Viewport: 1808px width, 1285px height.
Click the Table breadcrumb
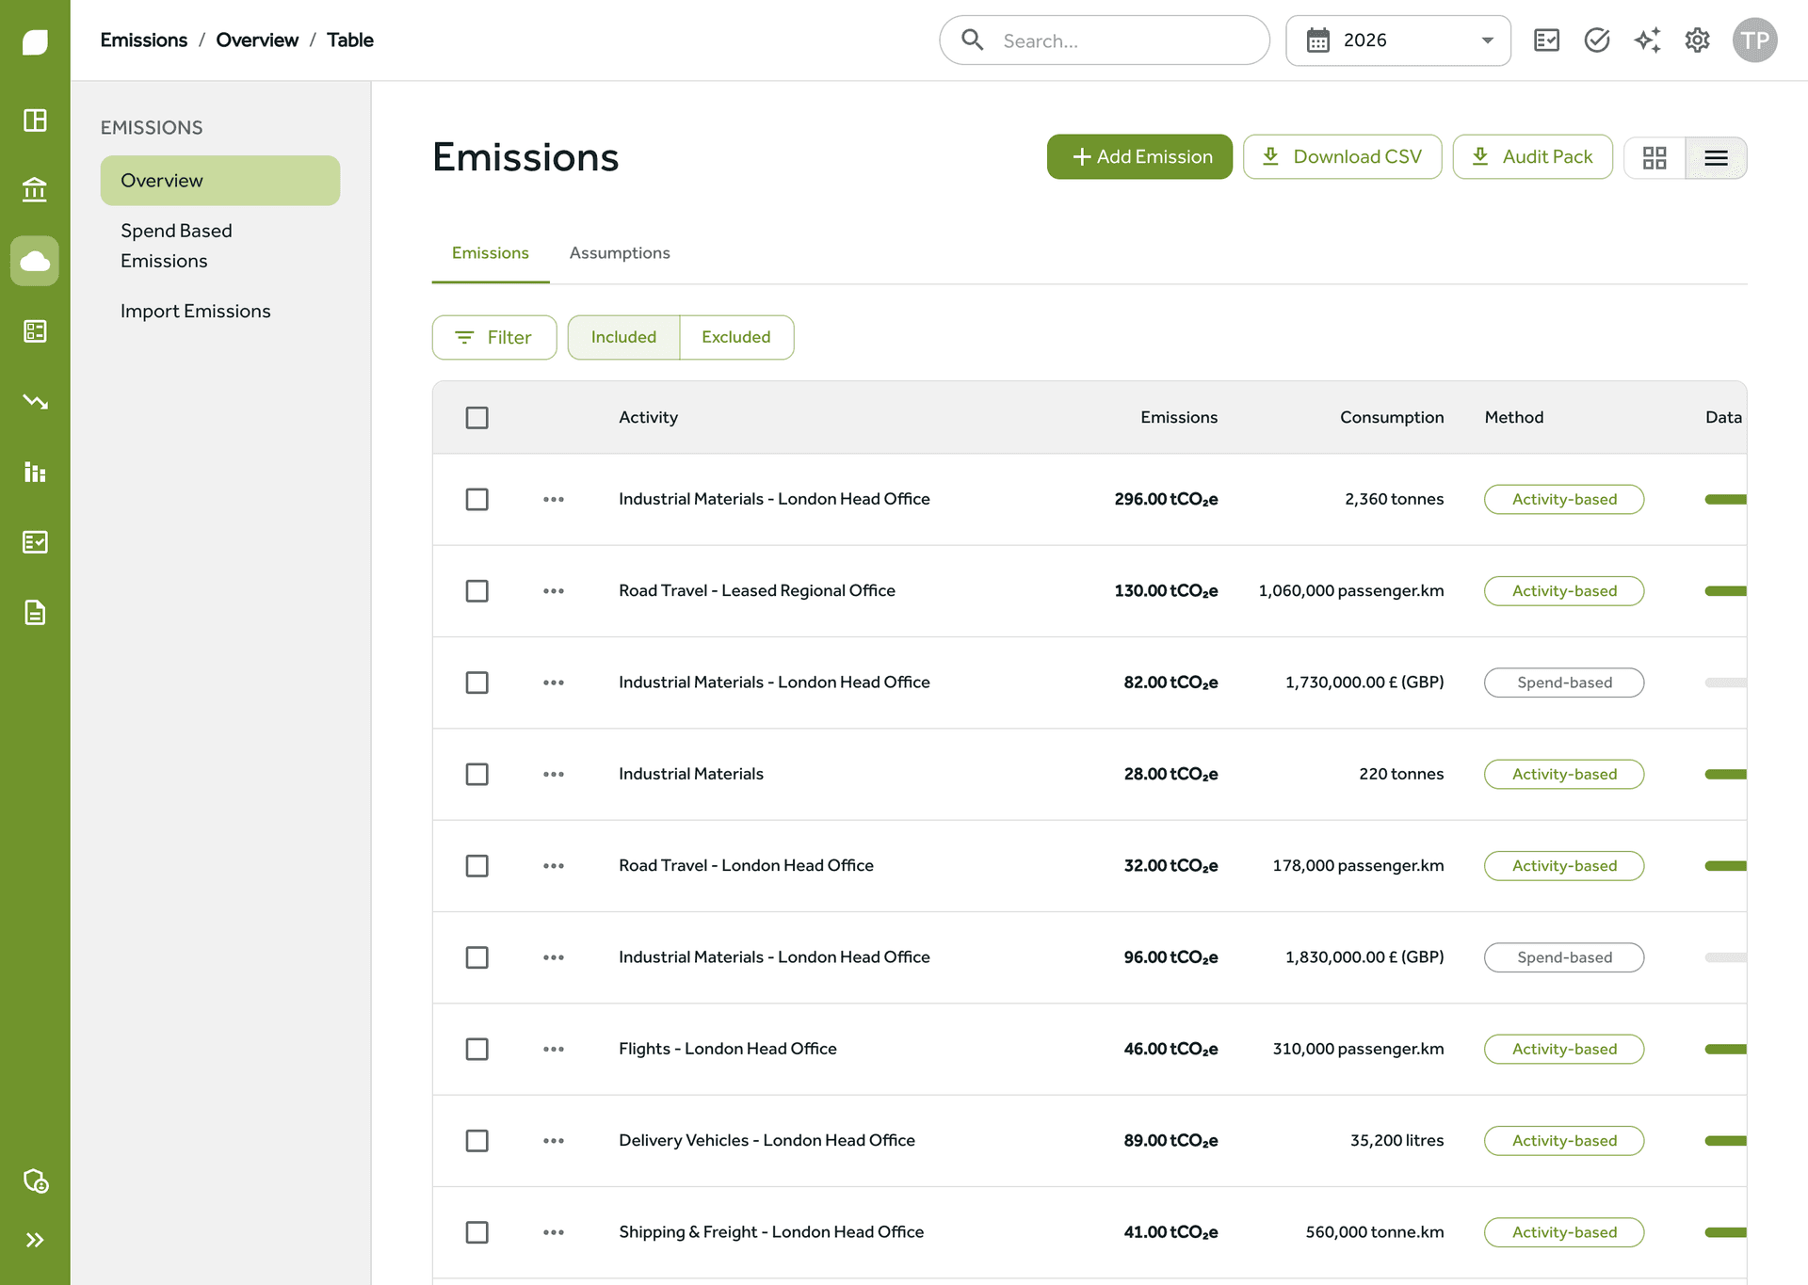coord(350,40)
